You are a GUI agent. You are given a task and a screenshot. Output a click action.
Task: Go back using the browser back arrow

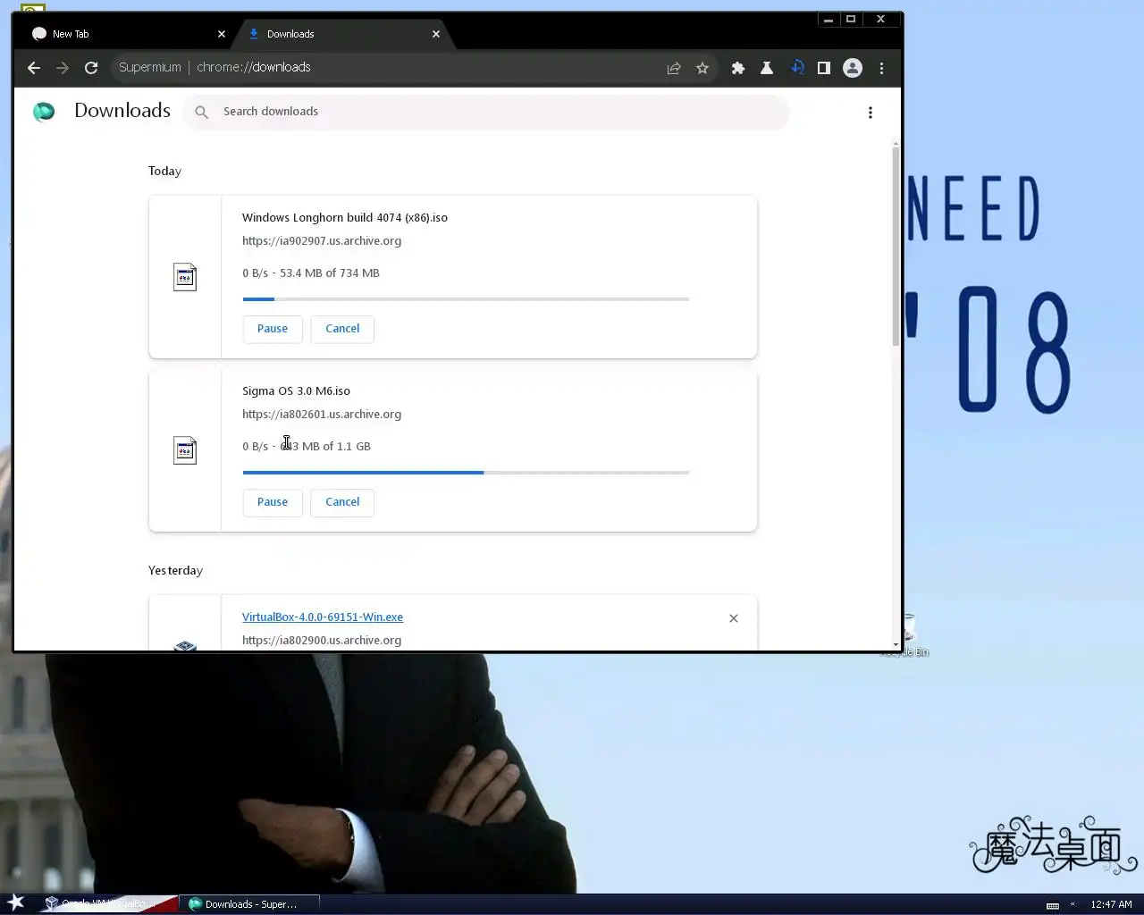(34, 68)
